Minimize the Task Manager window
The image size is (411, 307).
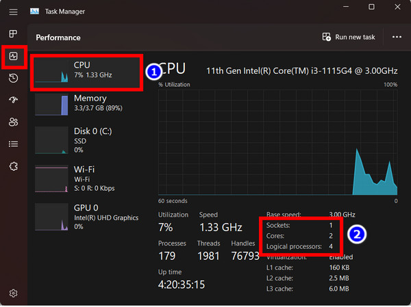pos(346,7)
